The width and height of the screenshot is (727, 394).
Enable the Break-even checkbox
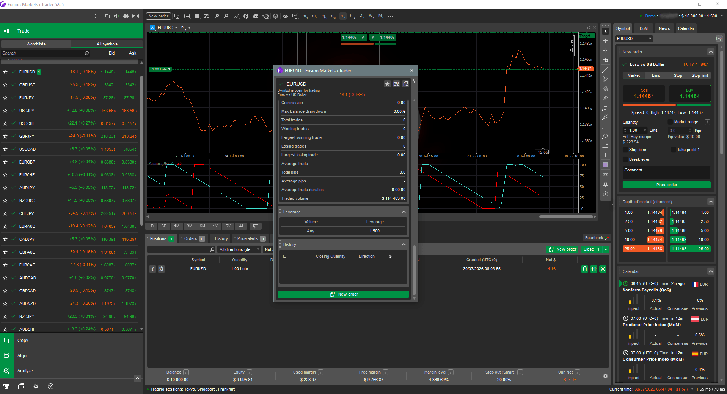[625, 159]
